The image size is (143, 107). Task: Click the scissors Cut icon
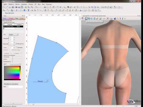(x=45, y=7)
